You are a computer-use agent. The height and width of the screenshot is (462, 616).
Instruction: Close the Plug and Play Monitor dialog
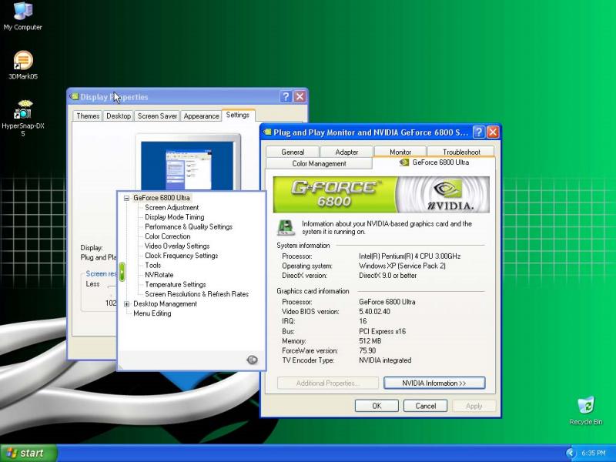pos(493,132)
